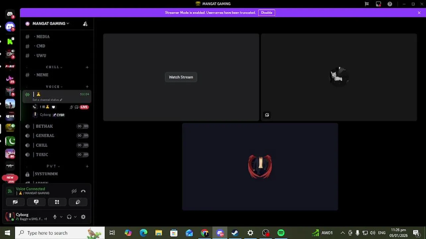Image resolution: width=426 pixels, height=239 pixels.
Task: Disconnect from voice with hang-up icon
Action: [x=83, y=191]
